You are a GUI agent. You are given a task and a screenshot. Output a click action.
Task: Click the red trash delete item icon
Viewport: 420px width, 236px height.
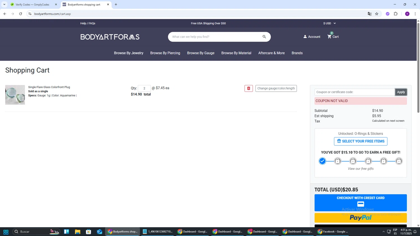pyautogui.click(x=248, y=88)
